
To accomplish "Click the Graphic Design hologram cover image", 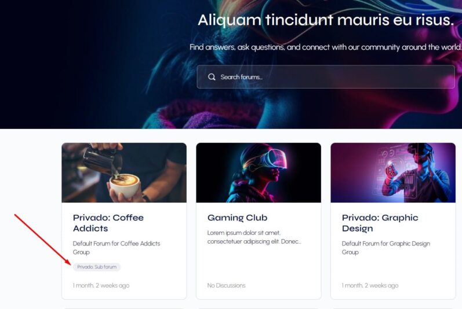I will click(393, 172).
